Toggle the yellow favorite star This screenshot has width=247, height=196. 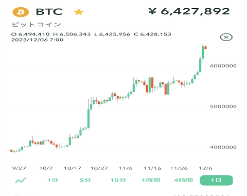pos(79,12)
